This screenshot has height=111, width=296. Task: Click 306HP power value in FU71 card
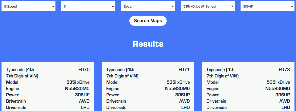point(183,95)
